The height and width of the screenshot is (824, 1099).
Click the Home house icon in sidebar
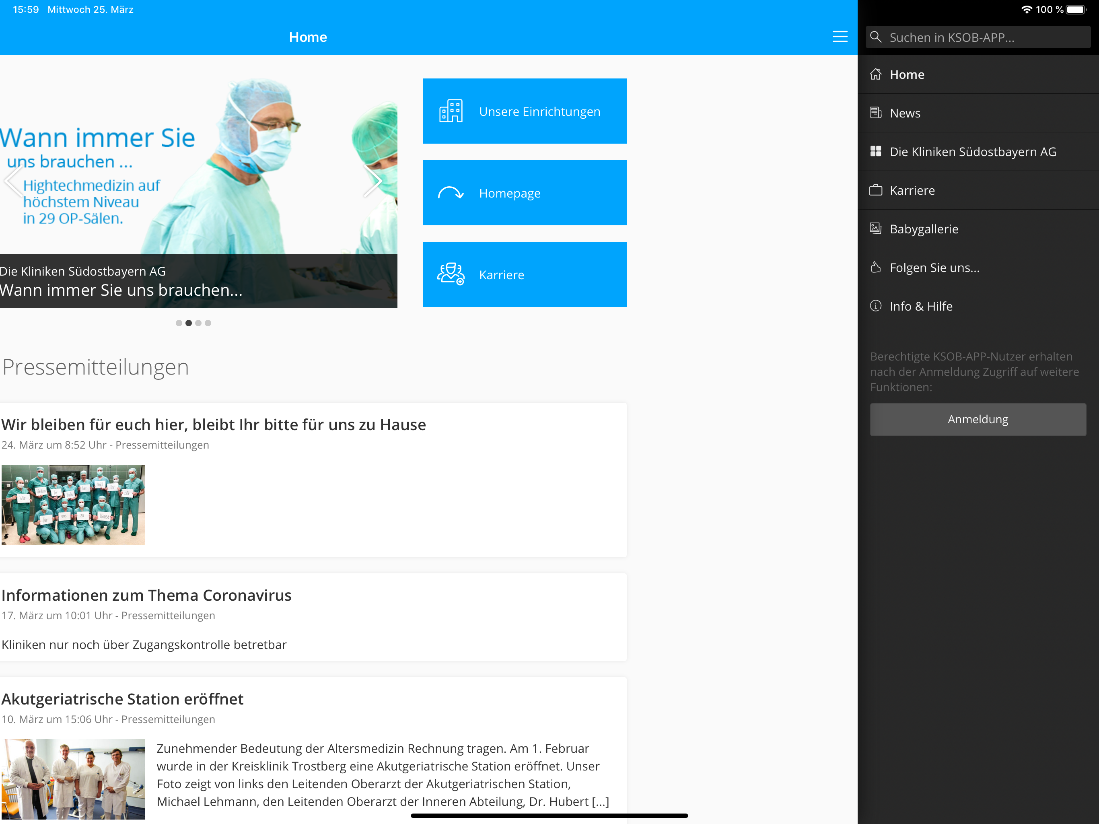[875, 74]
